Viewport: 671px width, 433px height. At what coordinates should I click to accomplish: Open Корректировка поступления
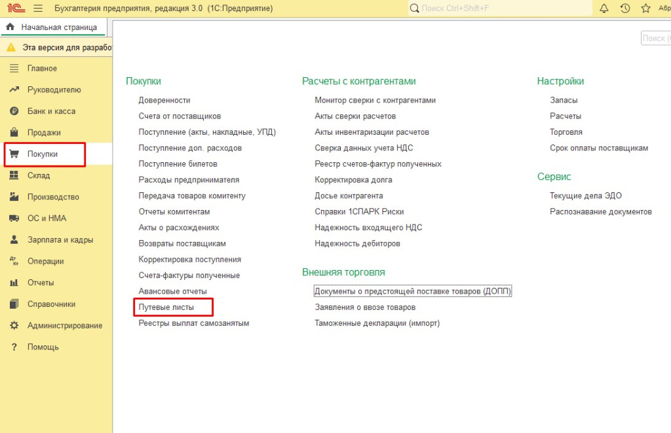[x=189, y=259]
